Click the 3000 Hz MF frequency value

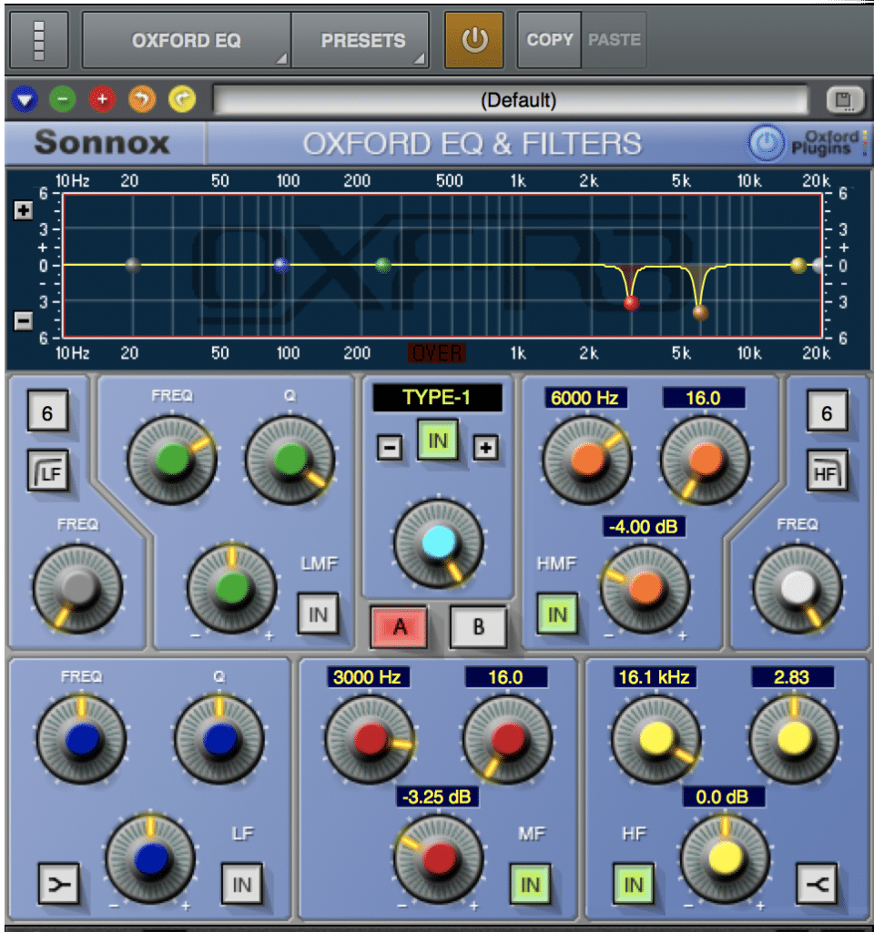pyautogui.click(x=368, y=677)
